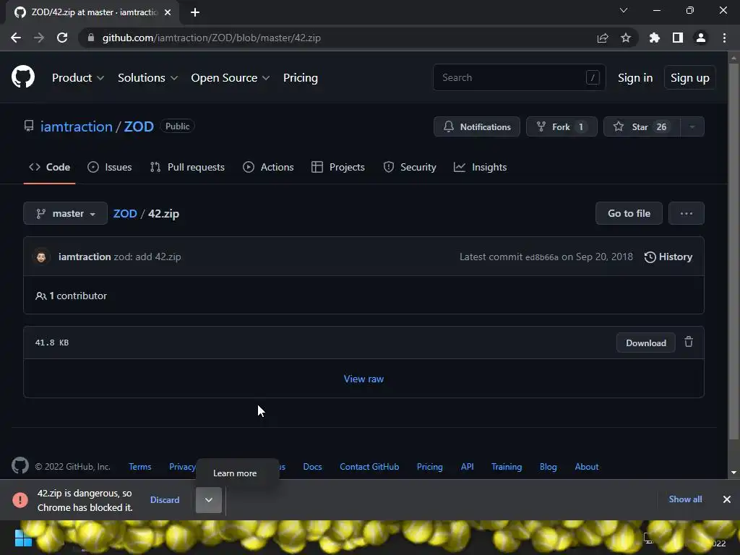Expand the Product menu

coord(78,78)
